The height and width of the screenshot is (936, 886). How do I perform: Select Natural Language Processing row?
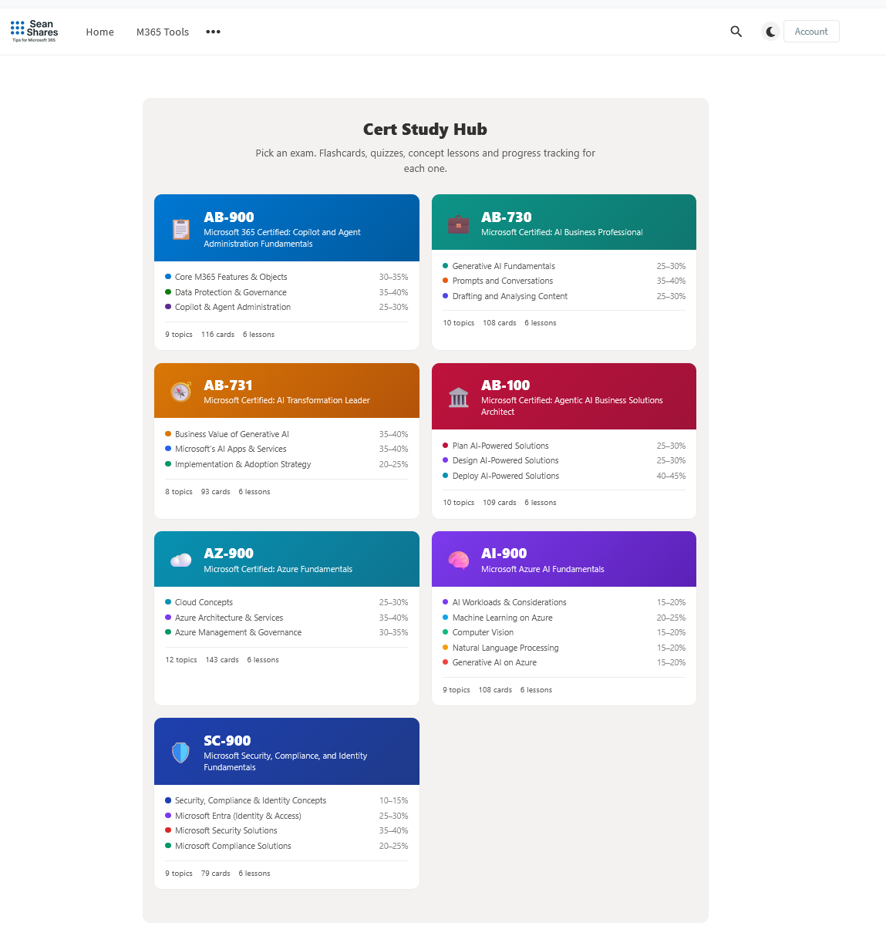564,648
